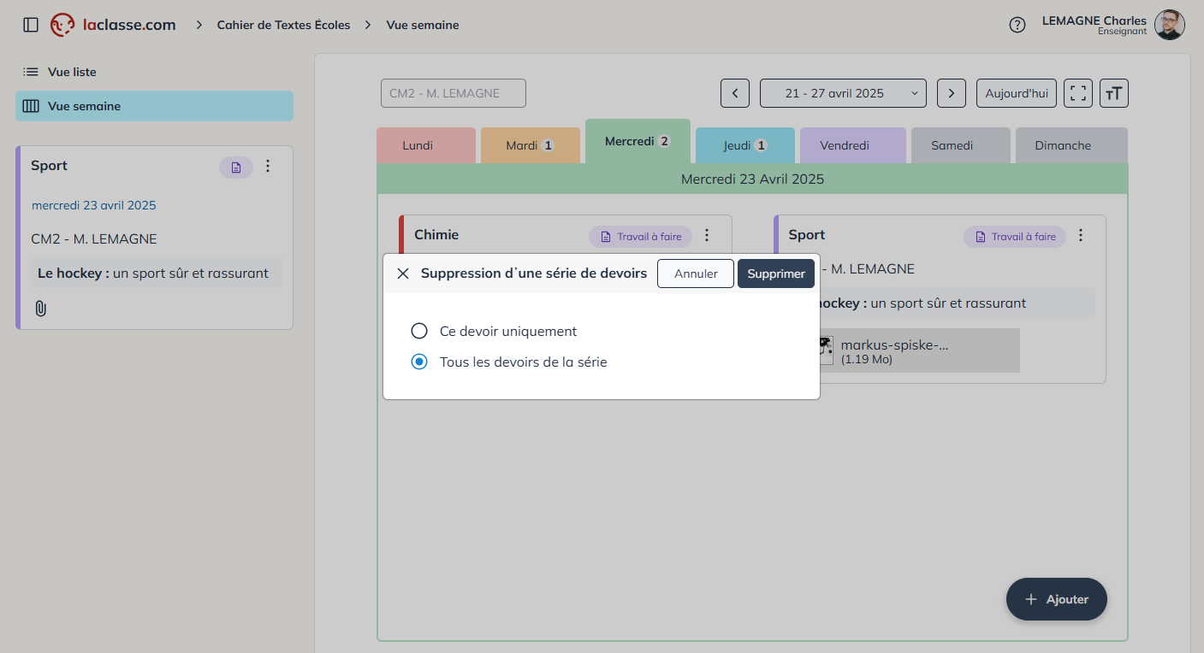Click the Ajouter floating button
The width and height of the screenshot is (1204, 653).
[1057, 599]
